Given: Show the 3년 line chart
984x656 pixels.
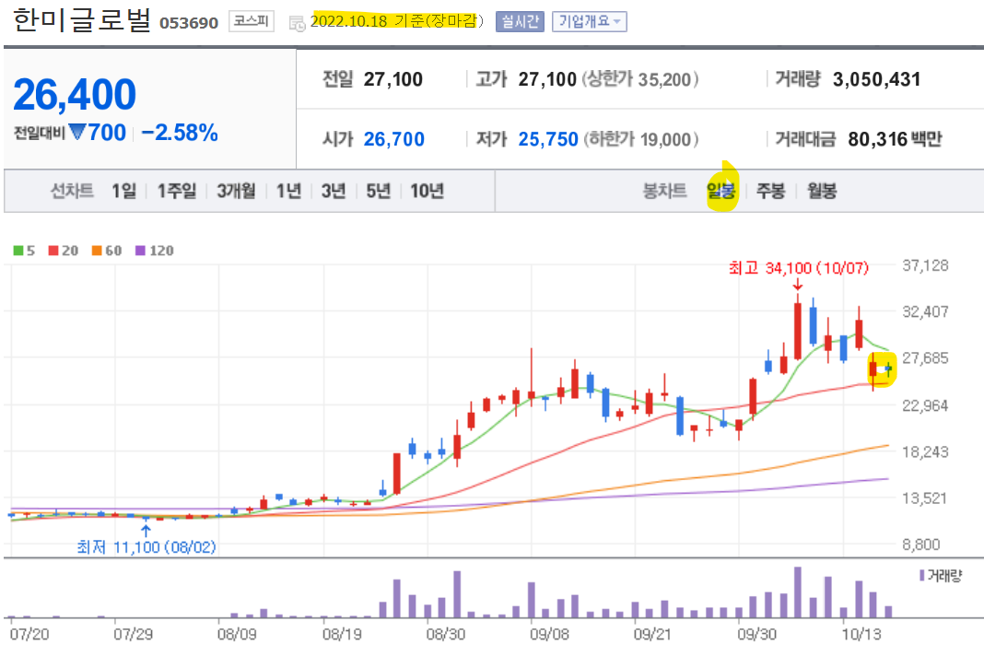Looking at the screenshot, I should pos(334,191).
